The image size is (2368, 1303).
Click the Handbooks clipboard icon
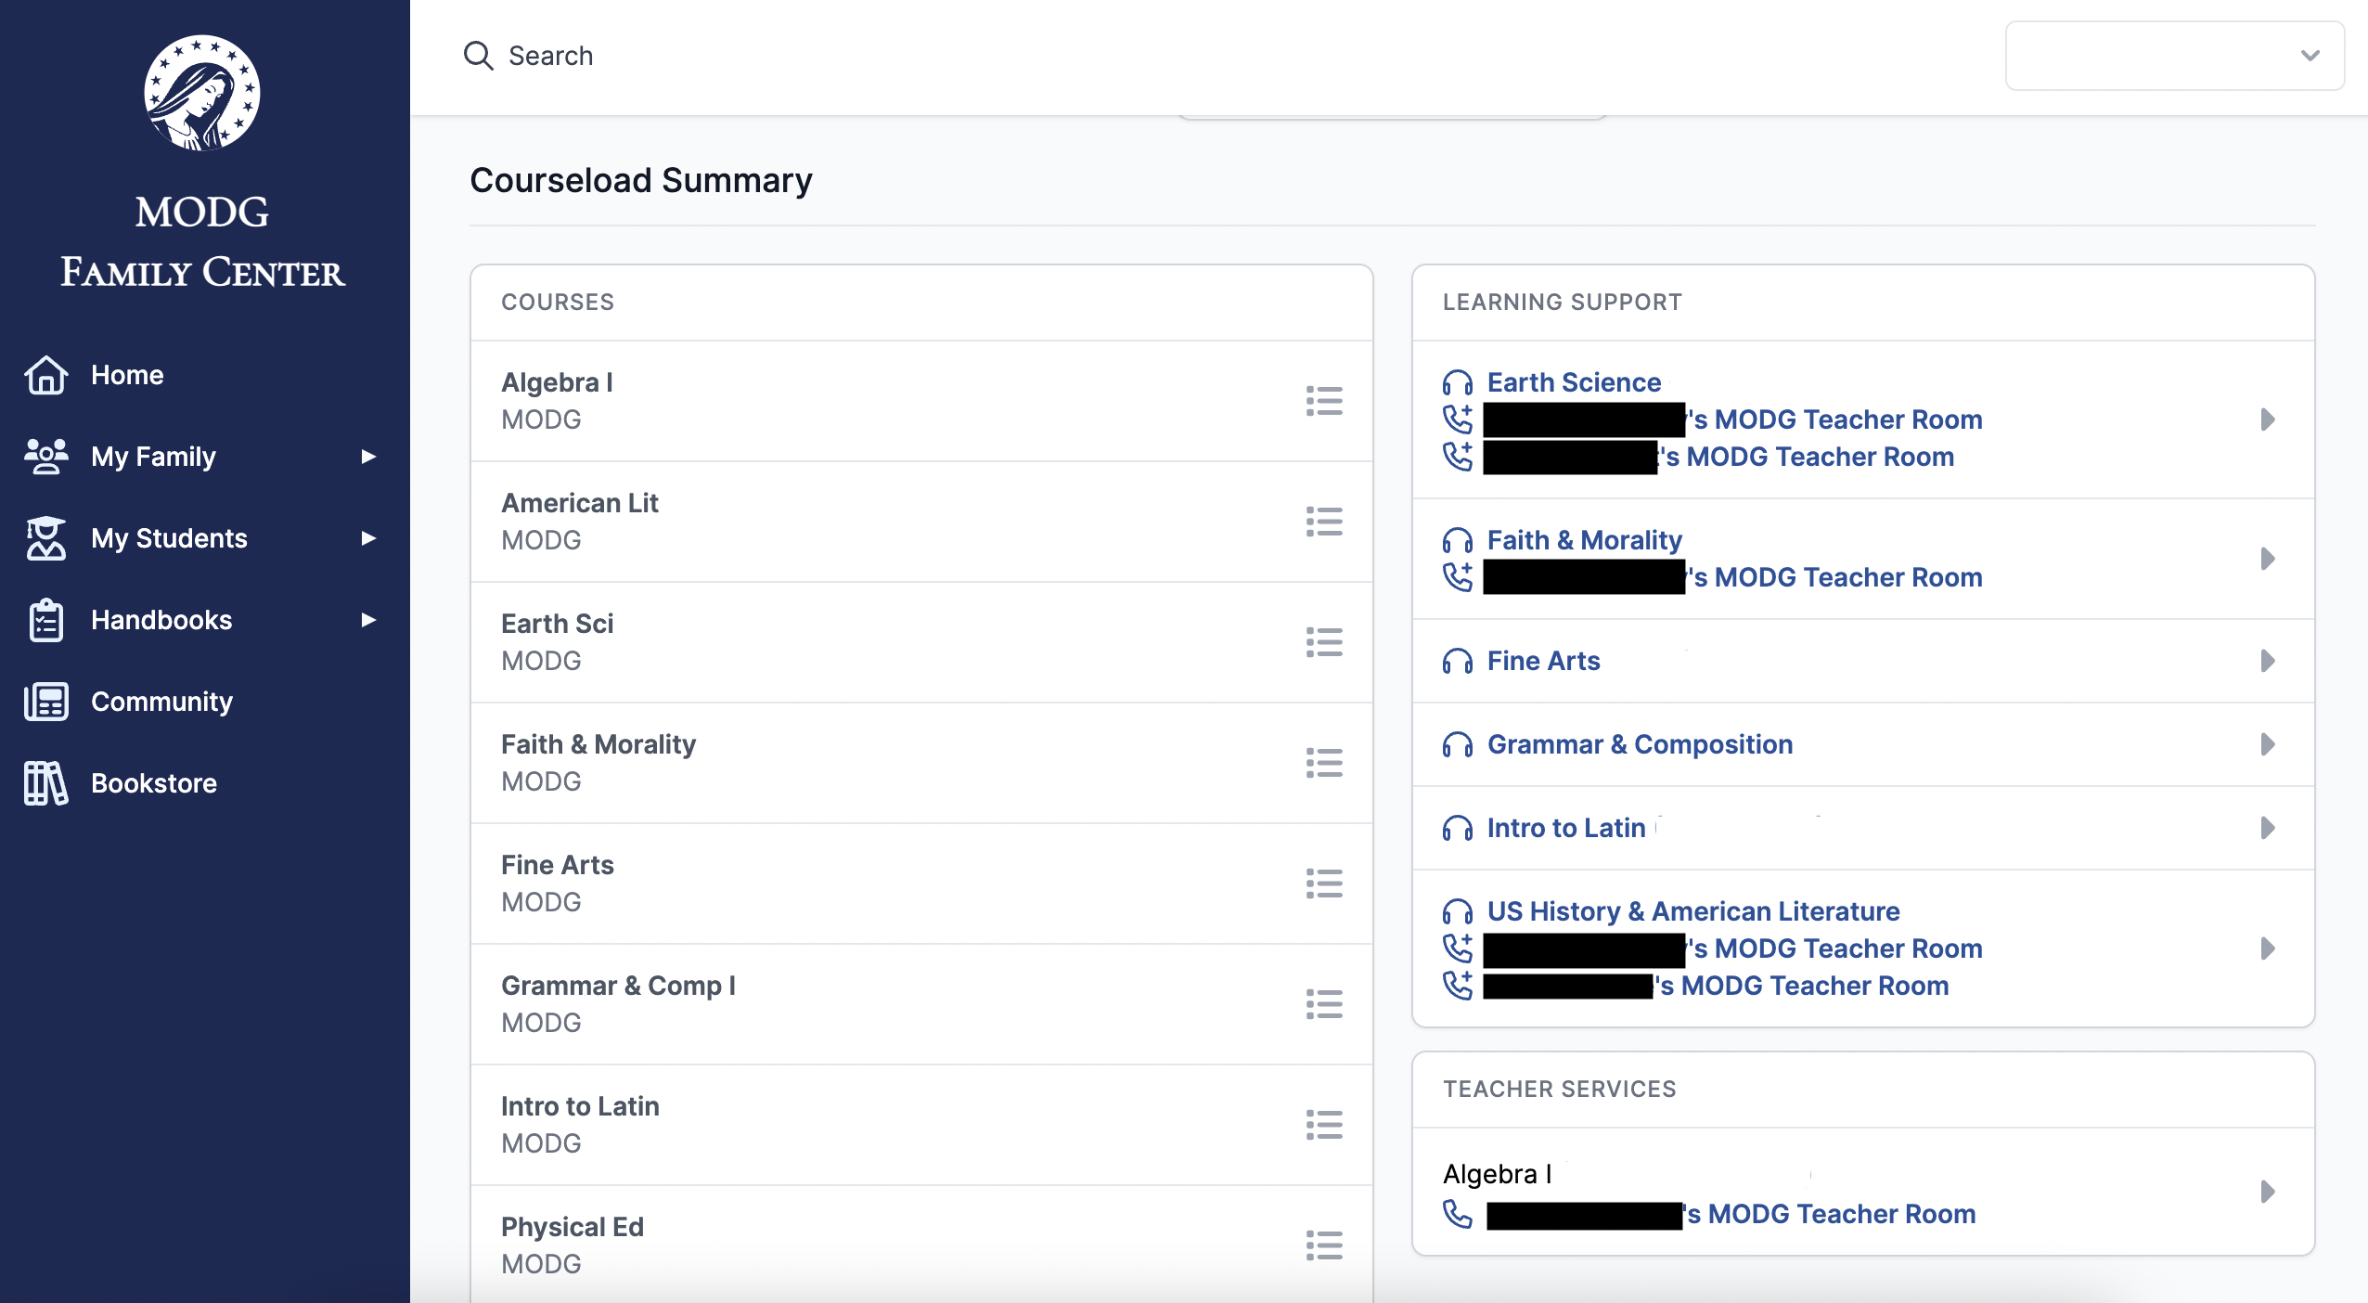(46, 620)
